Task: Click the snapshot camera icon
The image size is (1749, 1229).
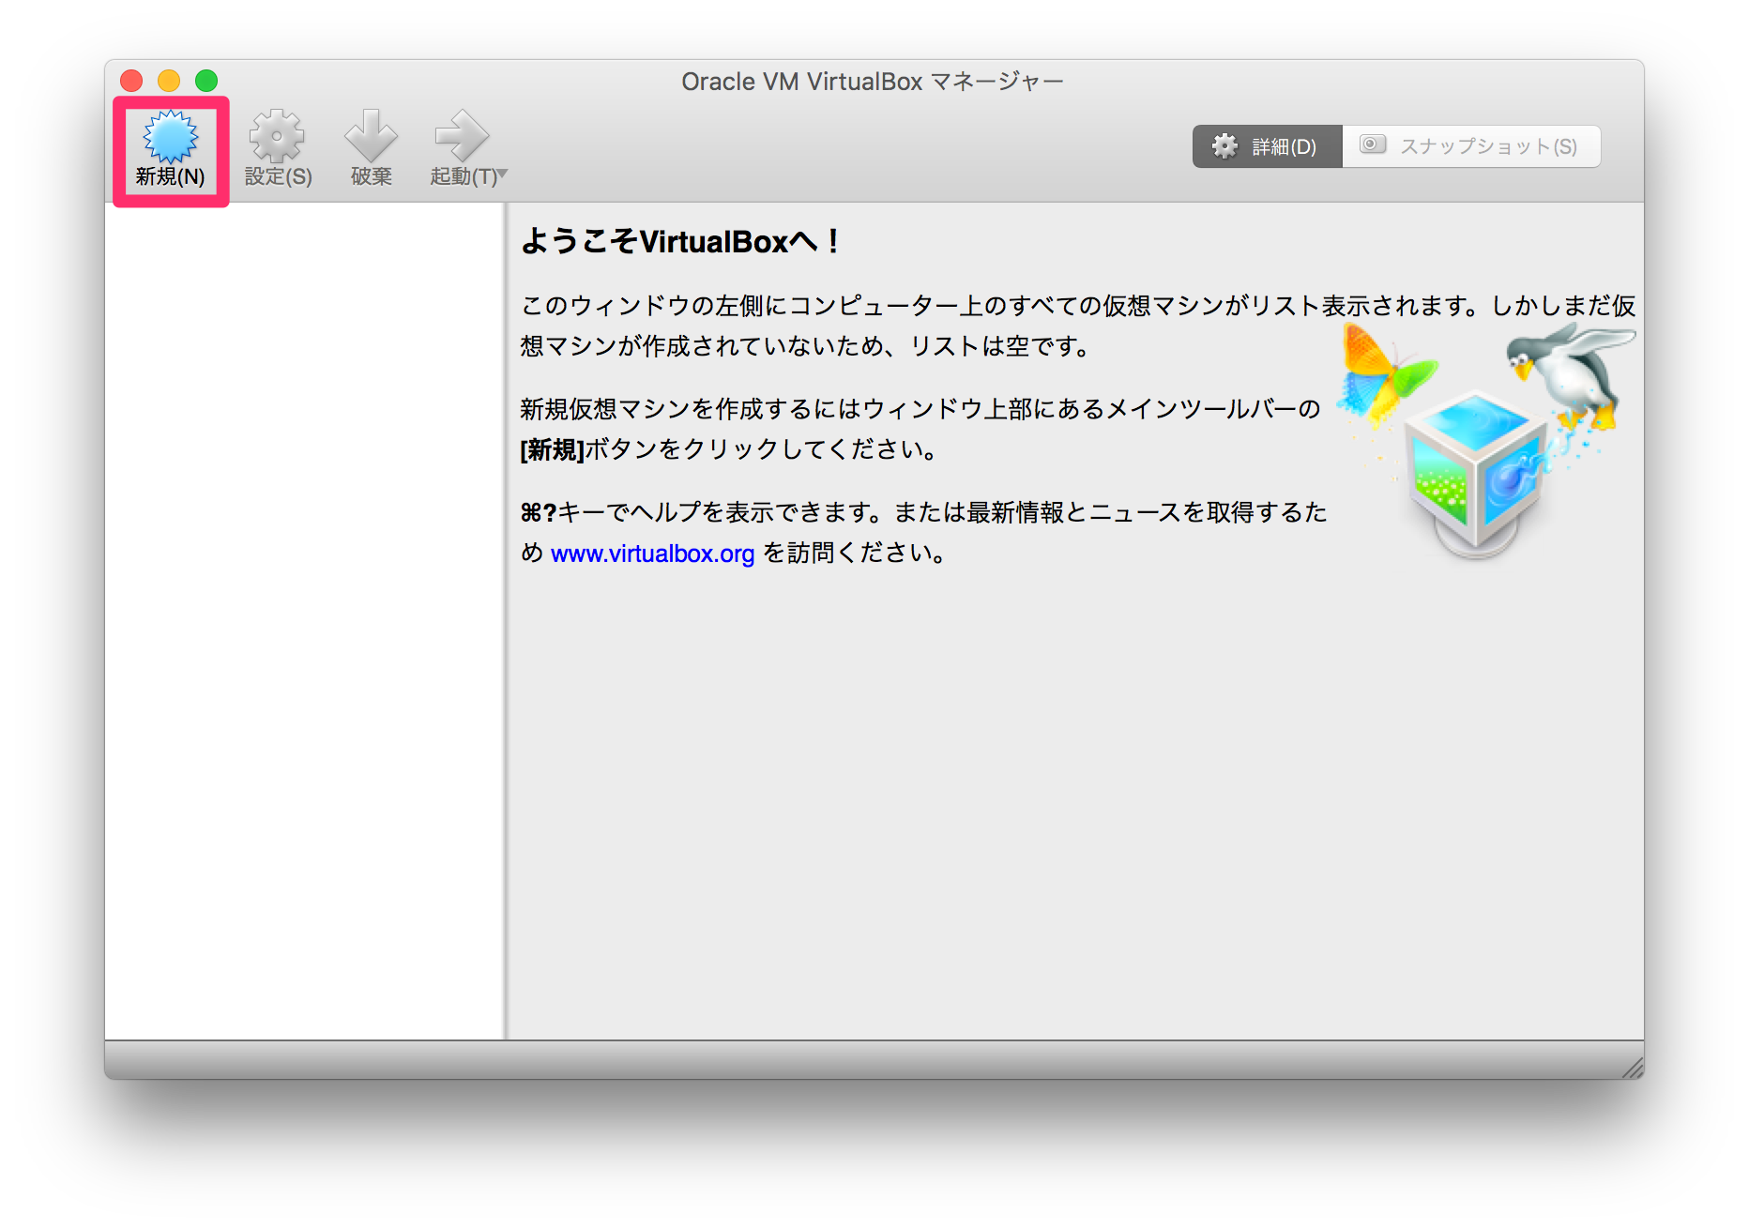Action: (1374, 144)
